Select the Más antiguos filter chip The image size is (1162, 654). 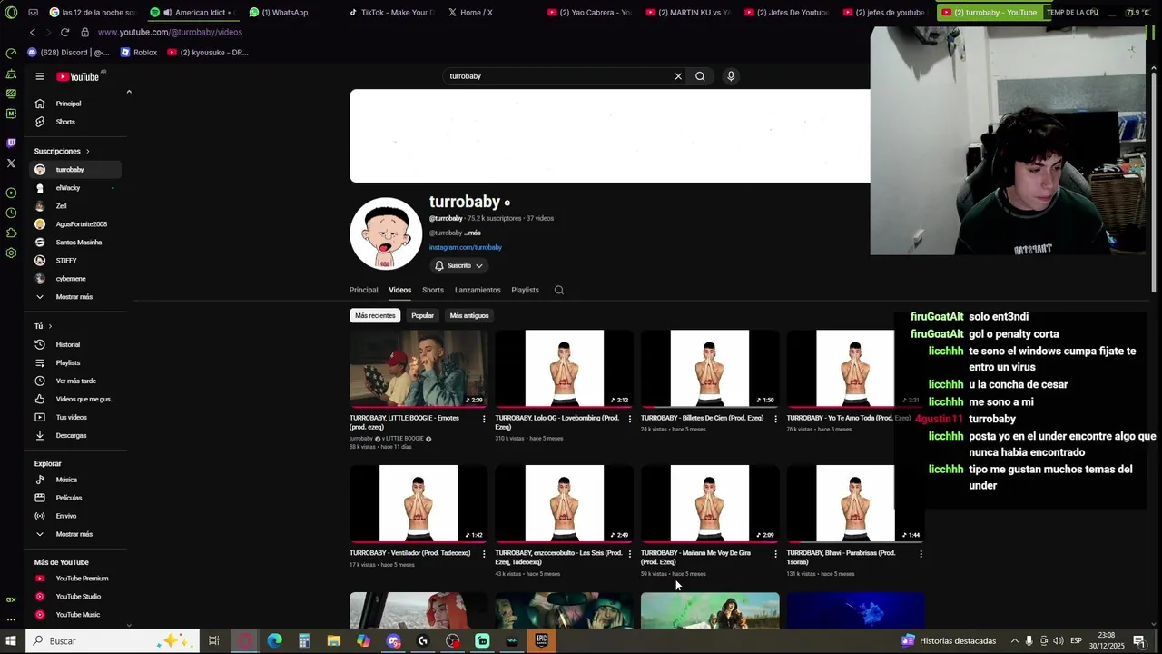coord(469,315)
